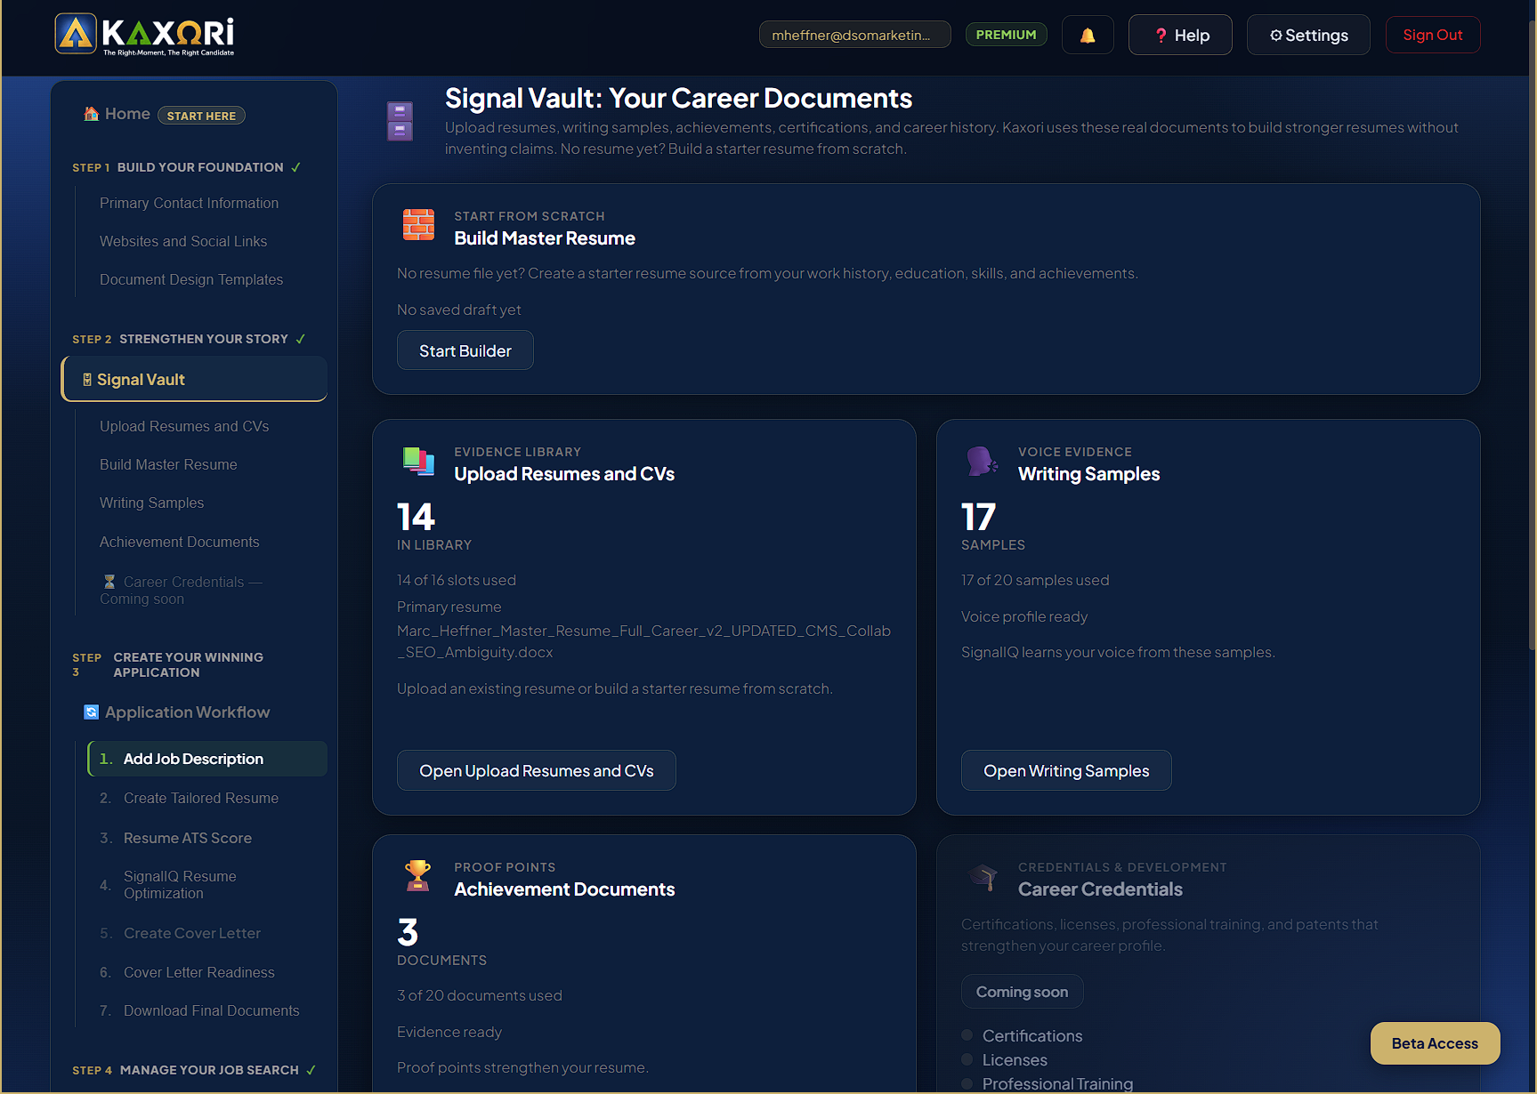This screenshot has height=1094, width=1537.
Task: Click 'Voice profile ready' status
Action: [1024, 616]
